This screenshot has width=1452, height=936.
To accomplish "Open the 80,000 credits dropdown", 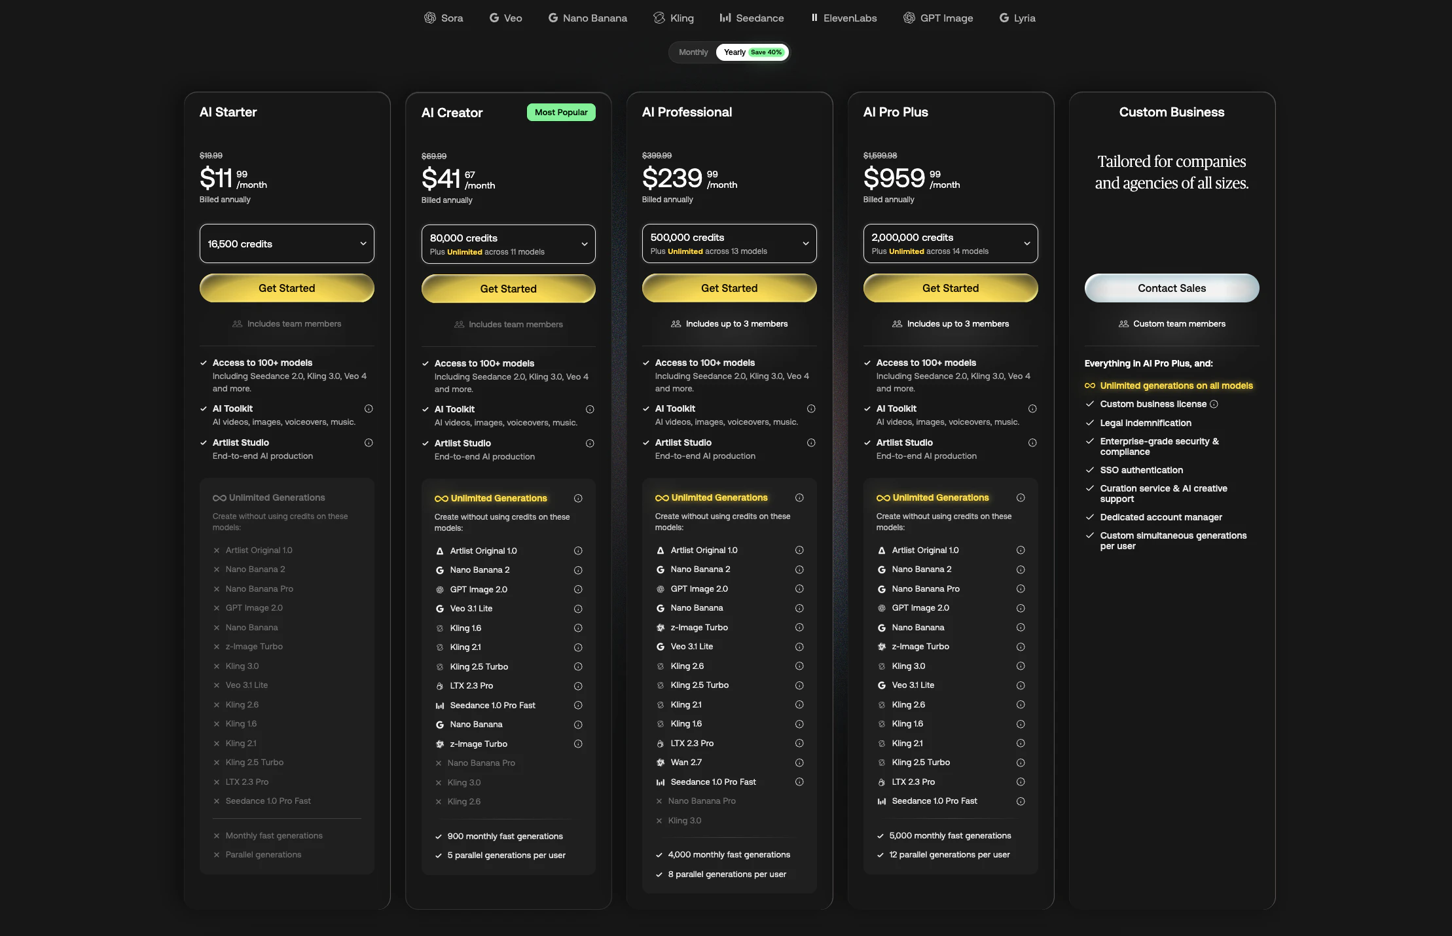I will [x=509, y=244].
